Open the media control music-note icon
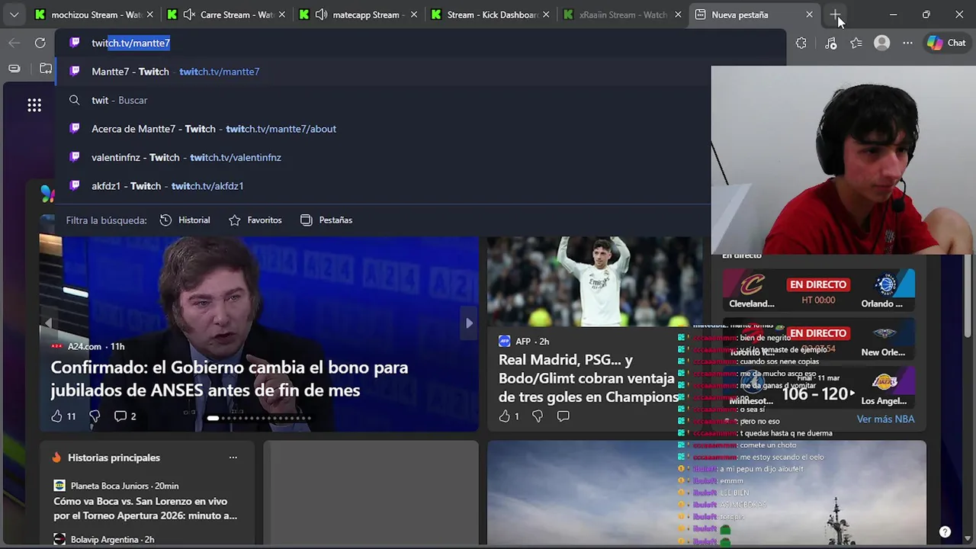The image size is (976, 549). [x=830, y=43]
